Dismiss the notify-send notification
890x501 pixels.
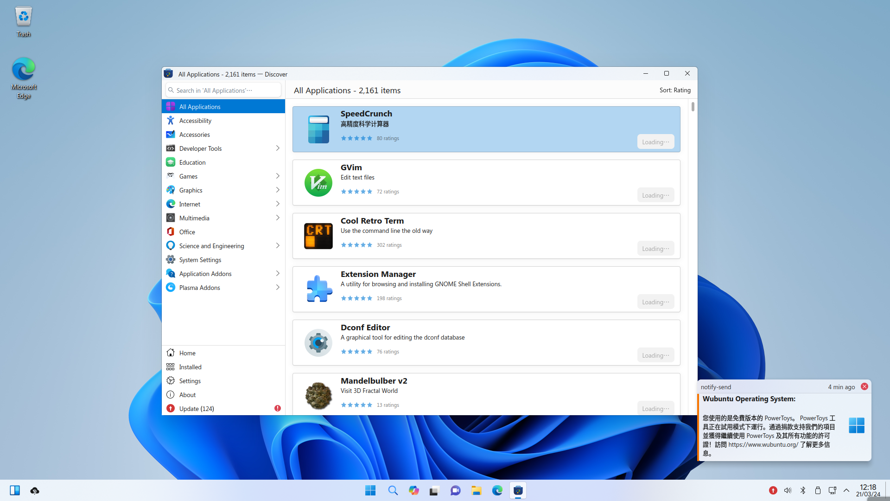tap(864, 387)
